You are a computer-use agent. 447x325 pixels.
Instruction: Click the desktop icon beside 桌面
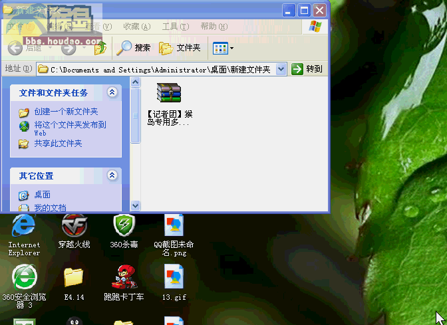click(x=23, y=195)
